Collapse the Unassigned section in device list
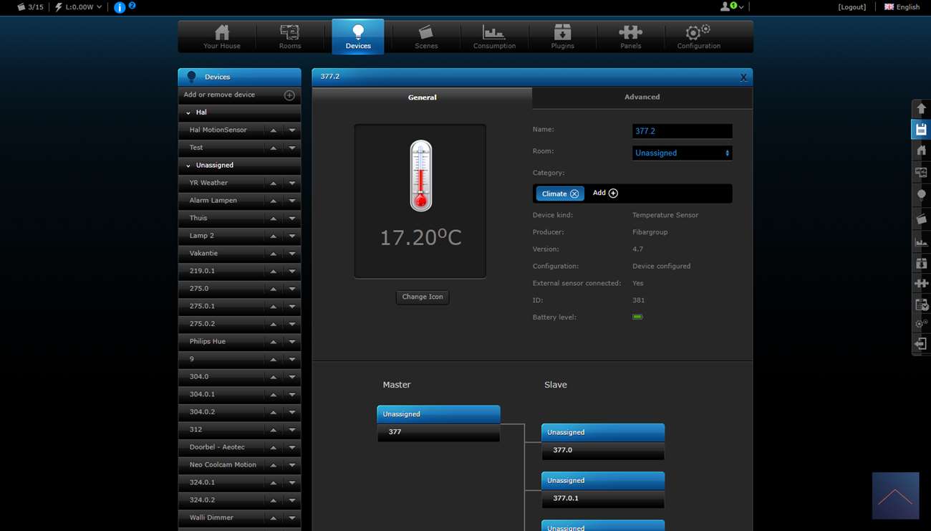The height and width of the screenshot is (531, 931). [x=188, y=166]
